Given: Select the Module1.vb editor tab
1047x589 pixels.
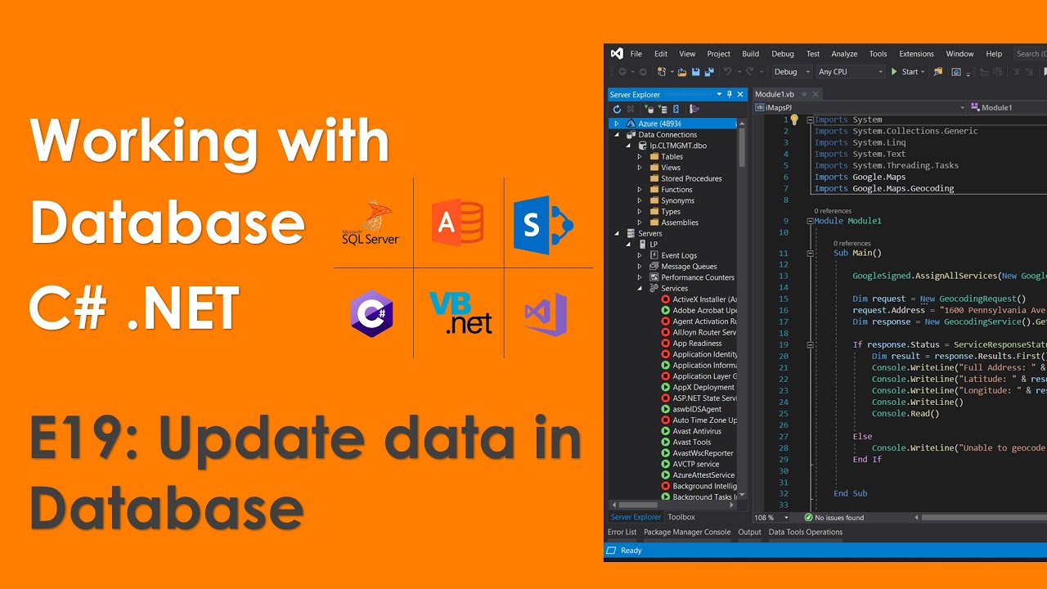Looking at the screenshot, I should [774, 95].
